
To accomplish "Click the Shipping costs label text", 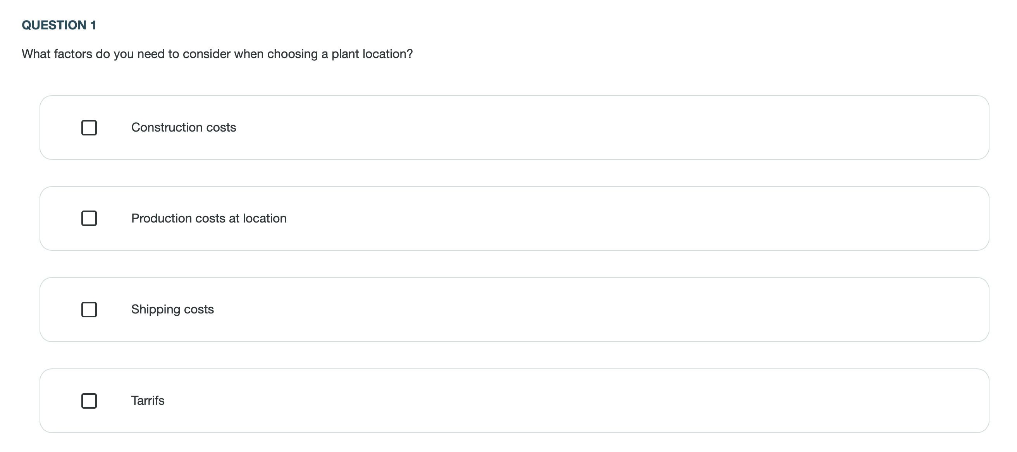I will pos(172,310).
